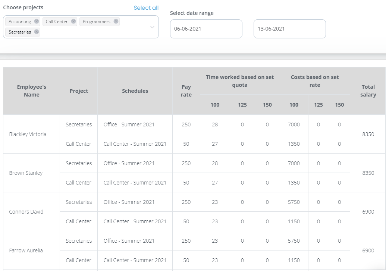Remove the Call Center project tag
Image resolution: width=386 pixels, height=271 pixels.
[x=73, y=21]
